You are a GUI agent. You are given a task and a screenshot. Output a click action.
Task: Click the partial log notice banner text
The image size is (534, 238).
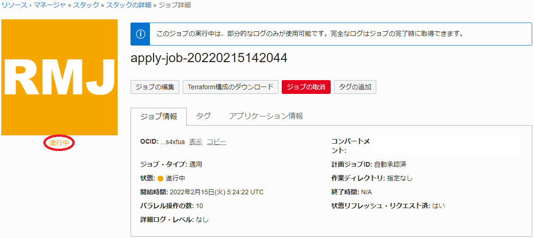[309, 34]
